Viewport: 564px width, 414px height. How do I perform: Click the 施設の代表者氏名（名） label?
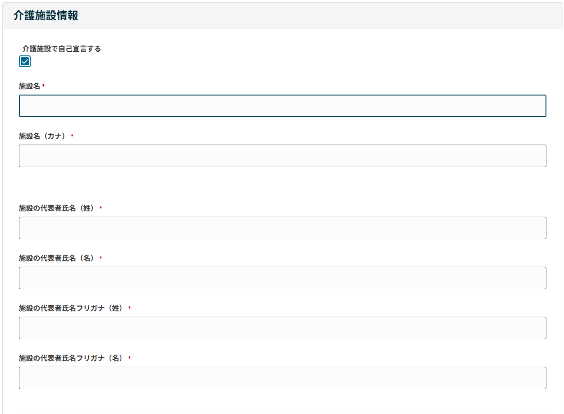pos(57,258)
